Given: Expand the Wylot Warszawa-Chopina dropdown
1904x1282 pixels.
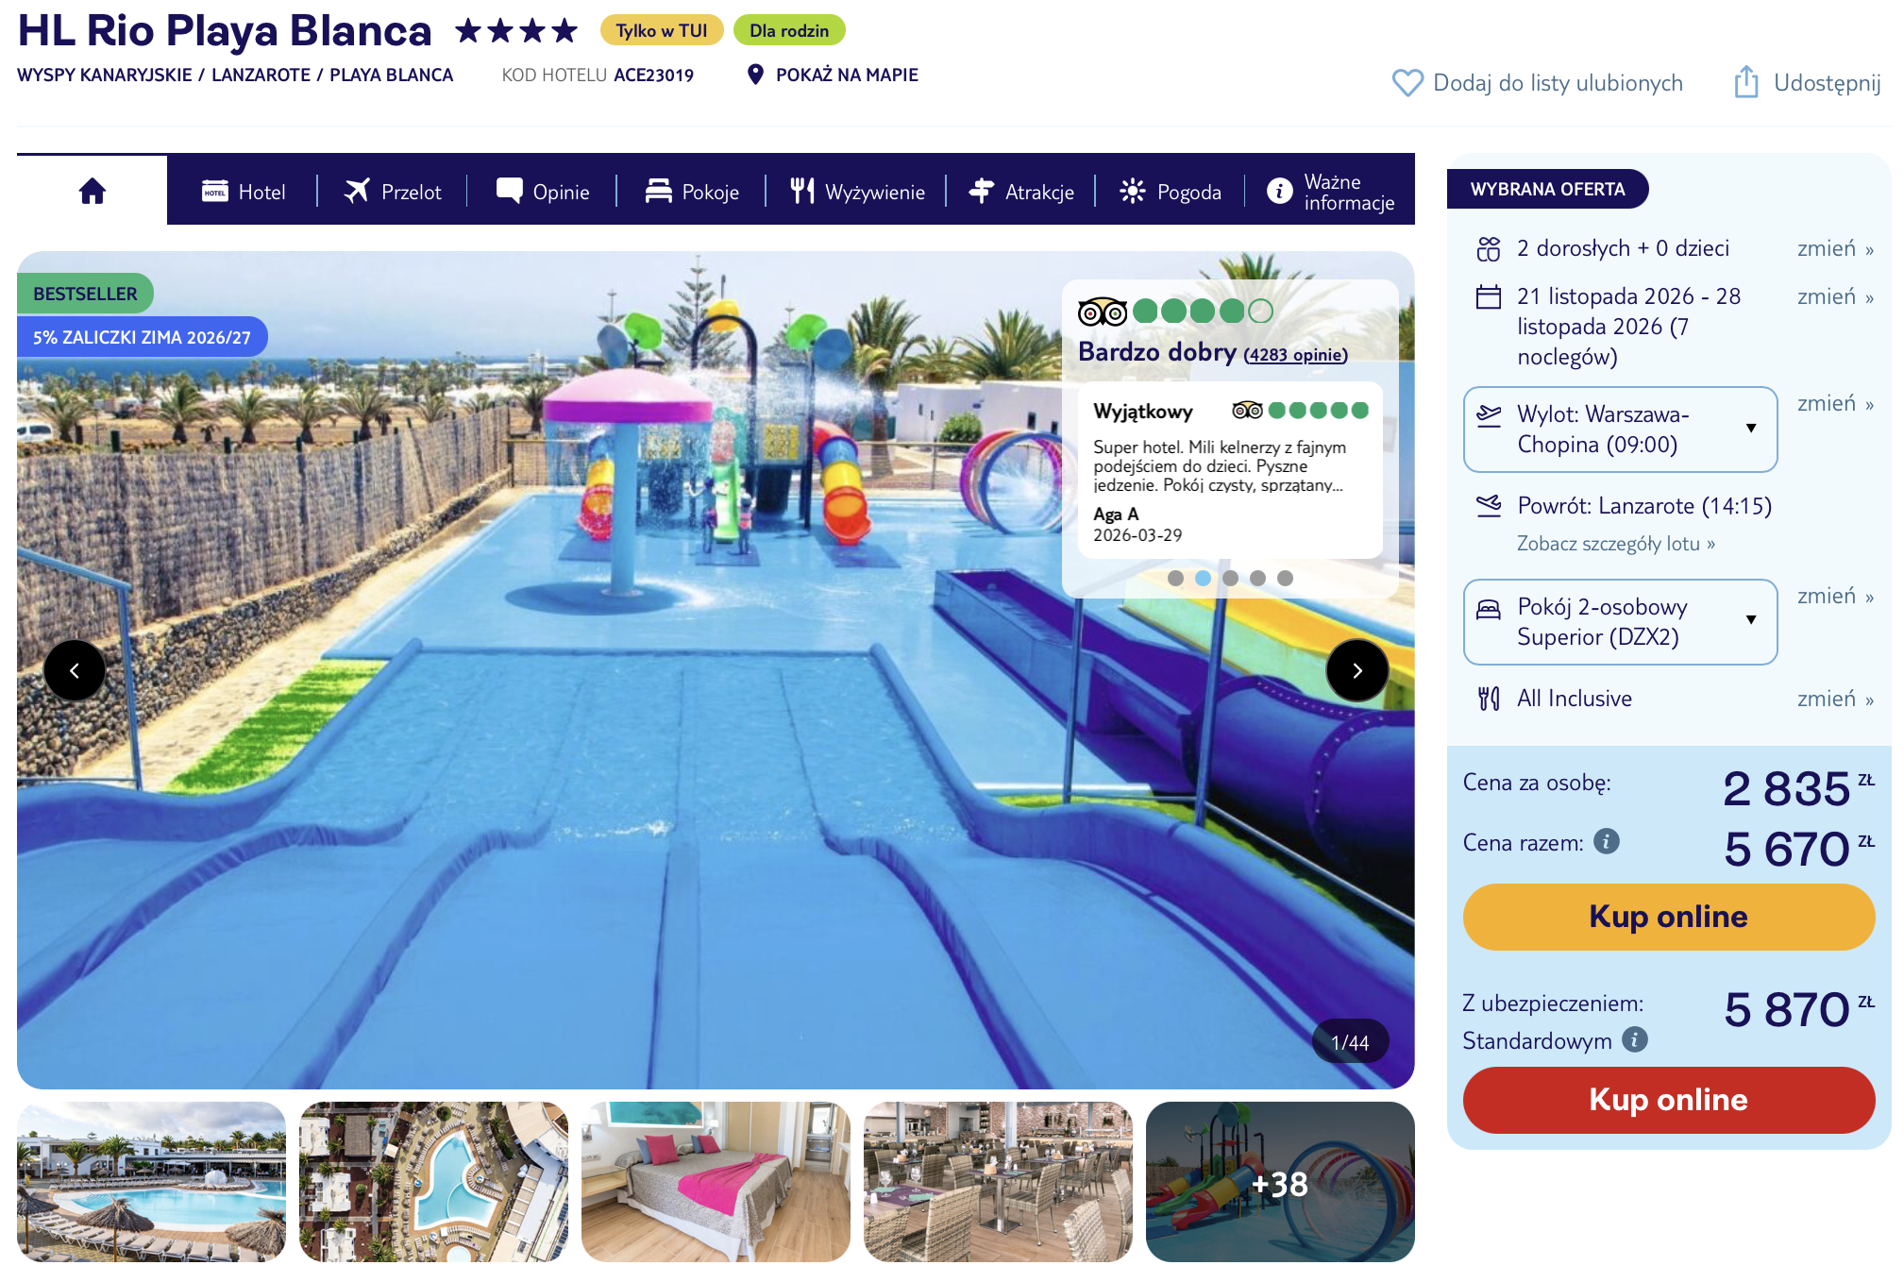Looking at the screenshot, I should pyautogui.click(x=1620, y=430).
